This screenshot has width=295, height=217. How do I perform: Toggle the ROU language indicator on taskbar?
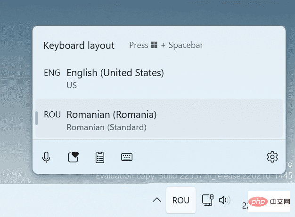(x=180, y=201)
